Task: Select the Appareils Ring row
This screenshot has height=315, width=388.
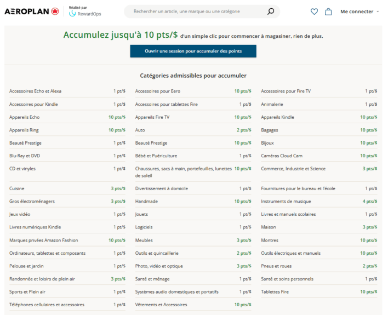Action: (x=67, y=130)
